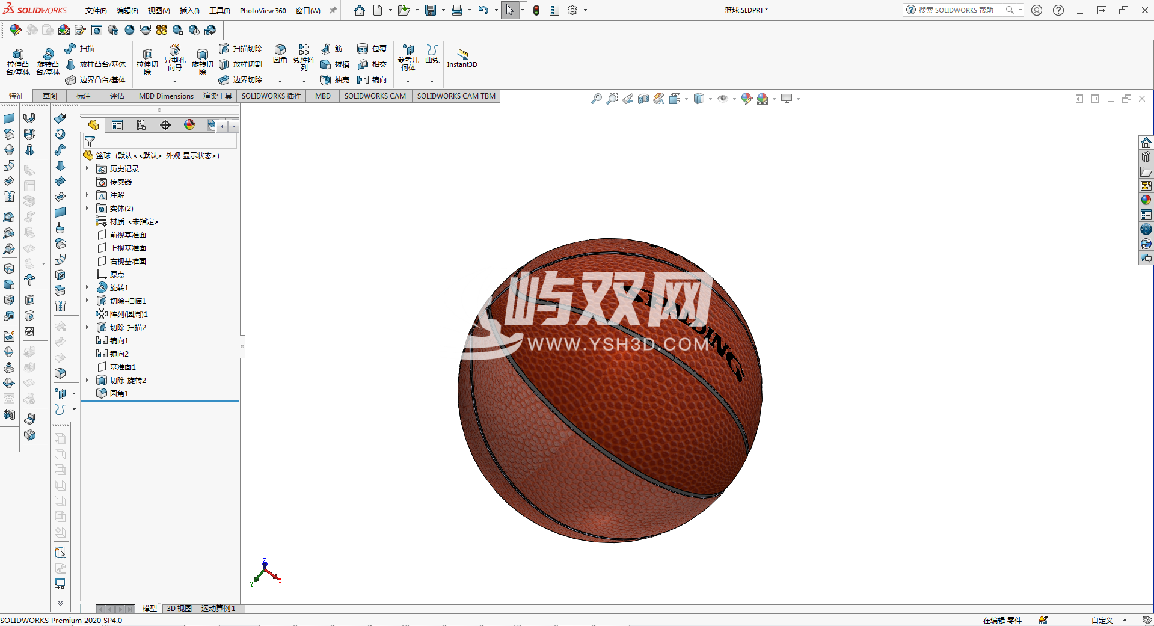Screen dimensions: 1154x626
Task: Select the 镜向 mirror feature tool
Action: pyautogui.click(x=373, y=79)
